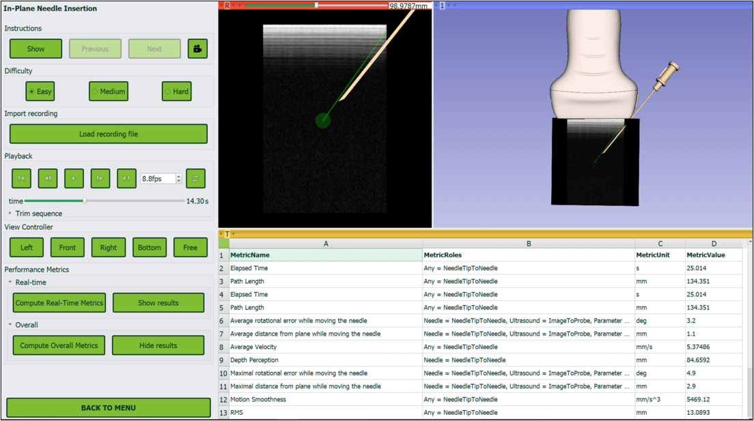Jump to first frame of the recording
This screenshot has height=421, width=754.
[x=21, y=178]
